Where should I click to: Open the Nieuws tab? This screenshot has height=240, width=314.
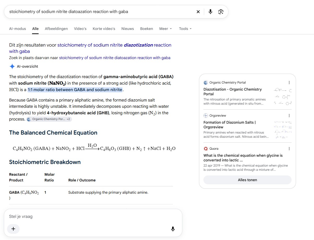point(128,29)
